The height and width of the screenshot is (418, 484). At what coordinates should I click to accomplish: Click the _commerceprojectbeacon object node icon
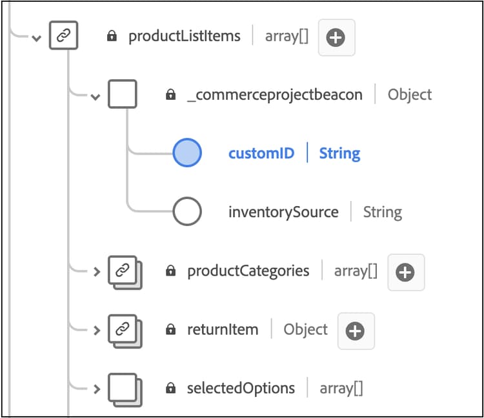[x=122, y=95]
